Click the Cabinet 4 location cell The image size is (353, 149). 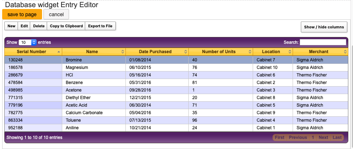[x=273, y=120]
